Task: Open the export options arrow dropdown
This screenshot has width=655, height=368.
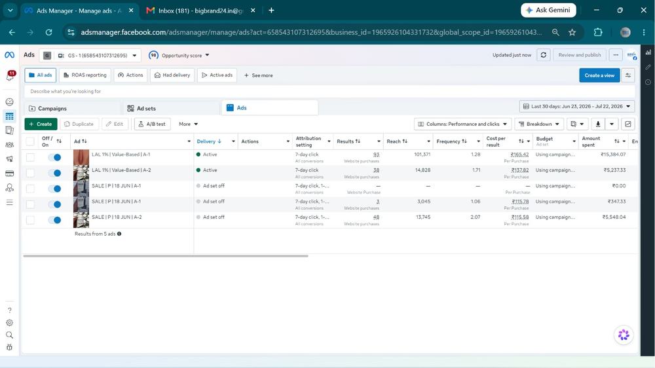Action: (612, 124)
